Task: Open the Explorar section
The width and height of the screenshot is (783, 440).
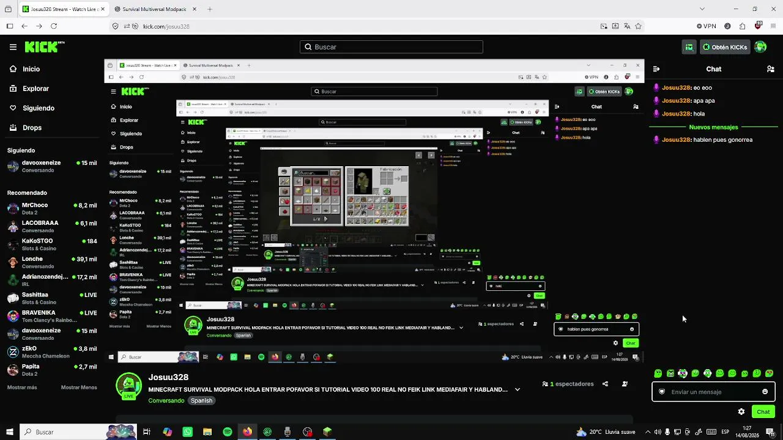Action: 29,89
